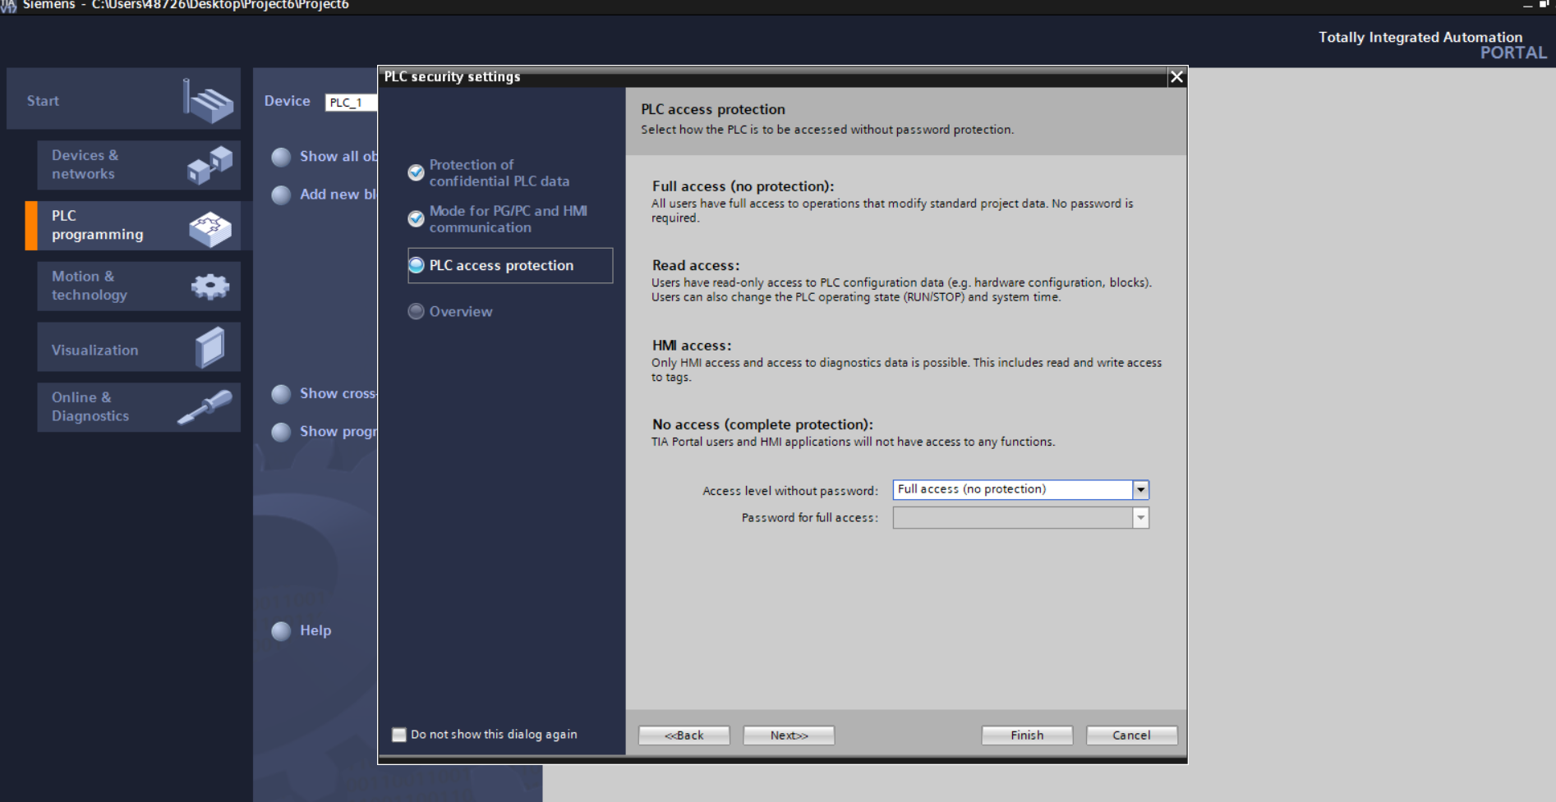Viewport: 1556px width, 802px height.
Task: Click the Start portal layers icon
Action: pos(208,101)
